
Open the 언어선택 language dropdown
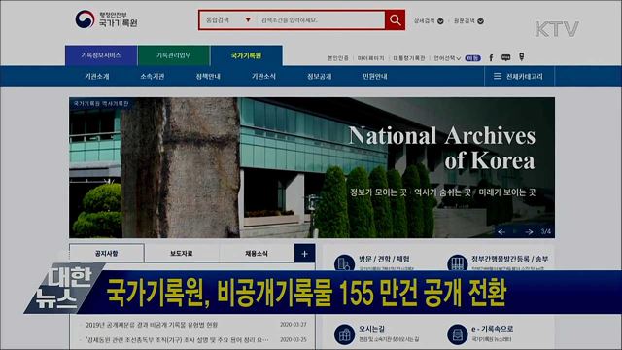(x=447, y=58)
